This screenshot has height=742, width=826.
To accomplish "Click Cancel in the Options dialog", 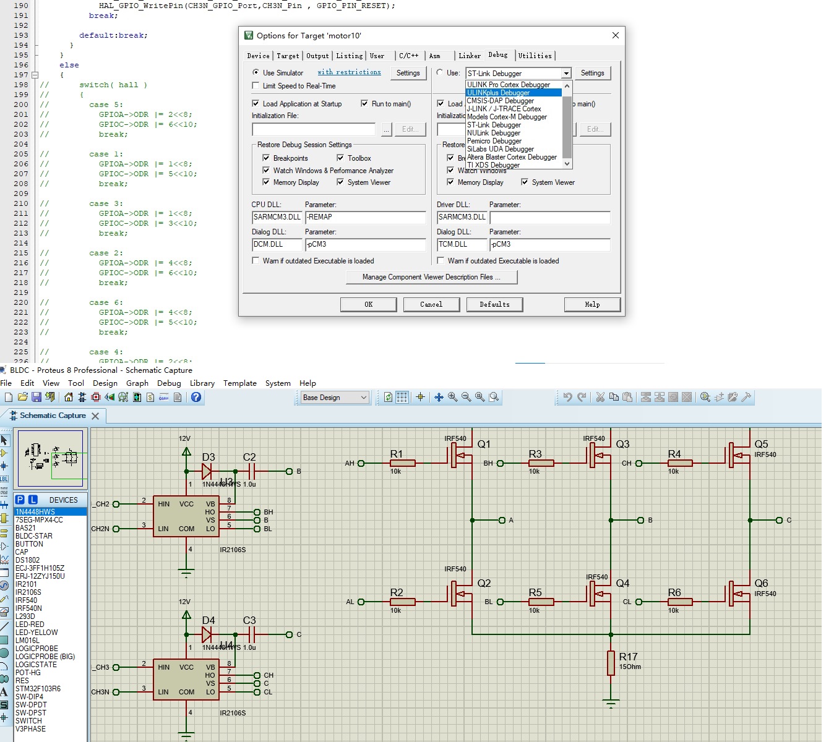I will pyautogui.click(x=431, y=304).
